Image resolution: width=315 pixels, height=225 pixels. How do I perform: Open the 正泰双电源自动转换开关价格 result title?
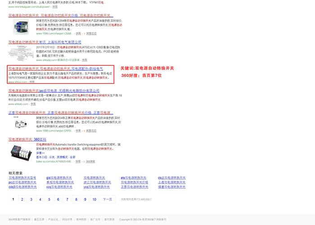[61, 112]
